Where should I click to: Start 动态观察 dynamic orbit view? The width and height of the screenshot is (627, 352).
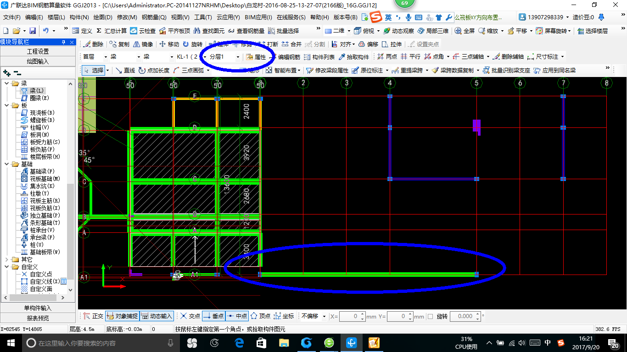[398, 31]
